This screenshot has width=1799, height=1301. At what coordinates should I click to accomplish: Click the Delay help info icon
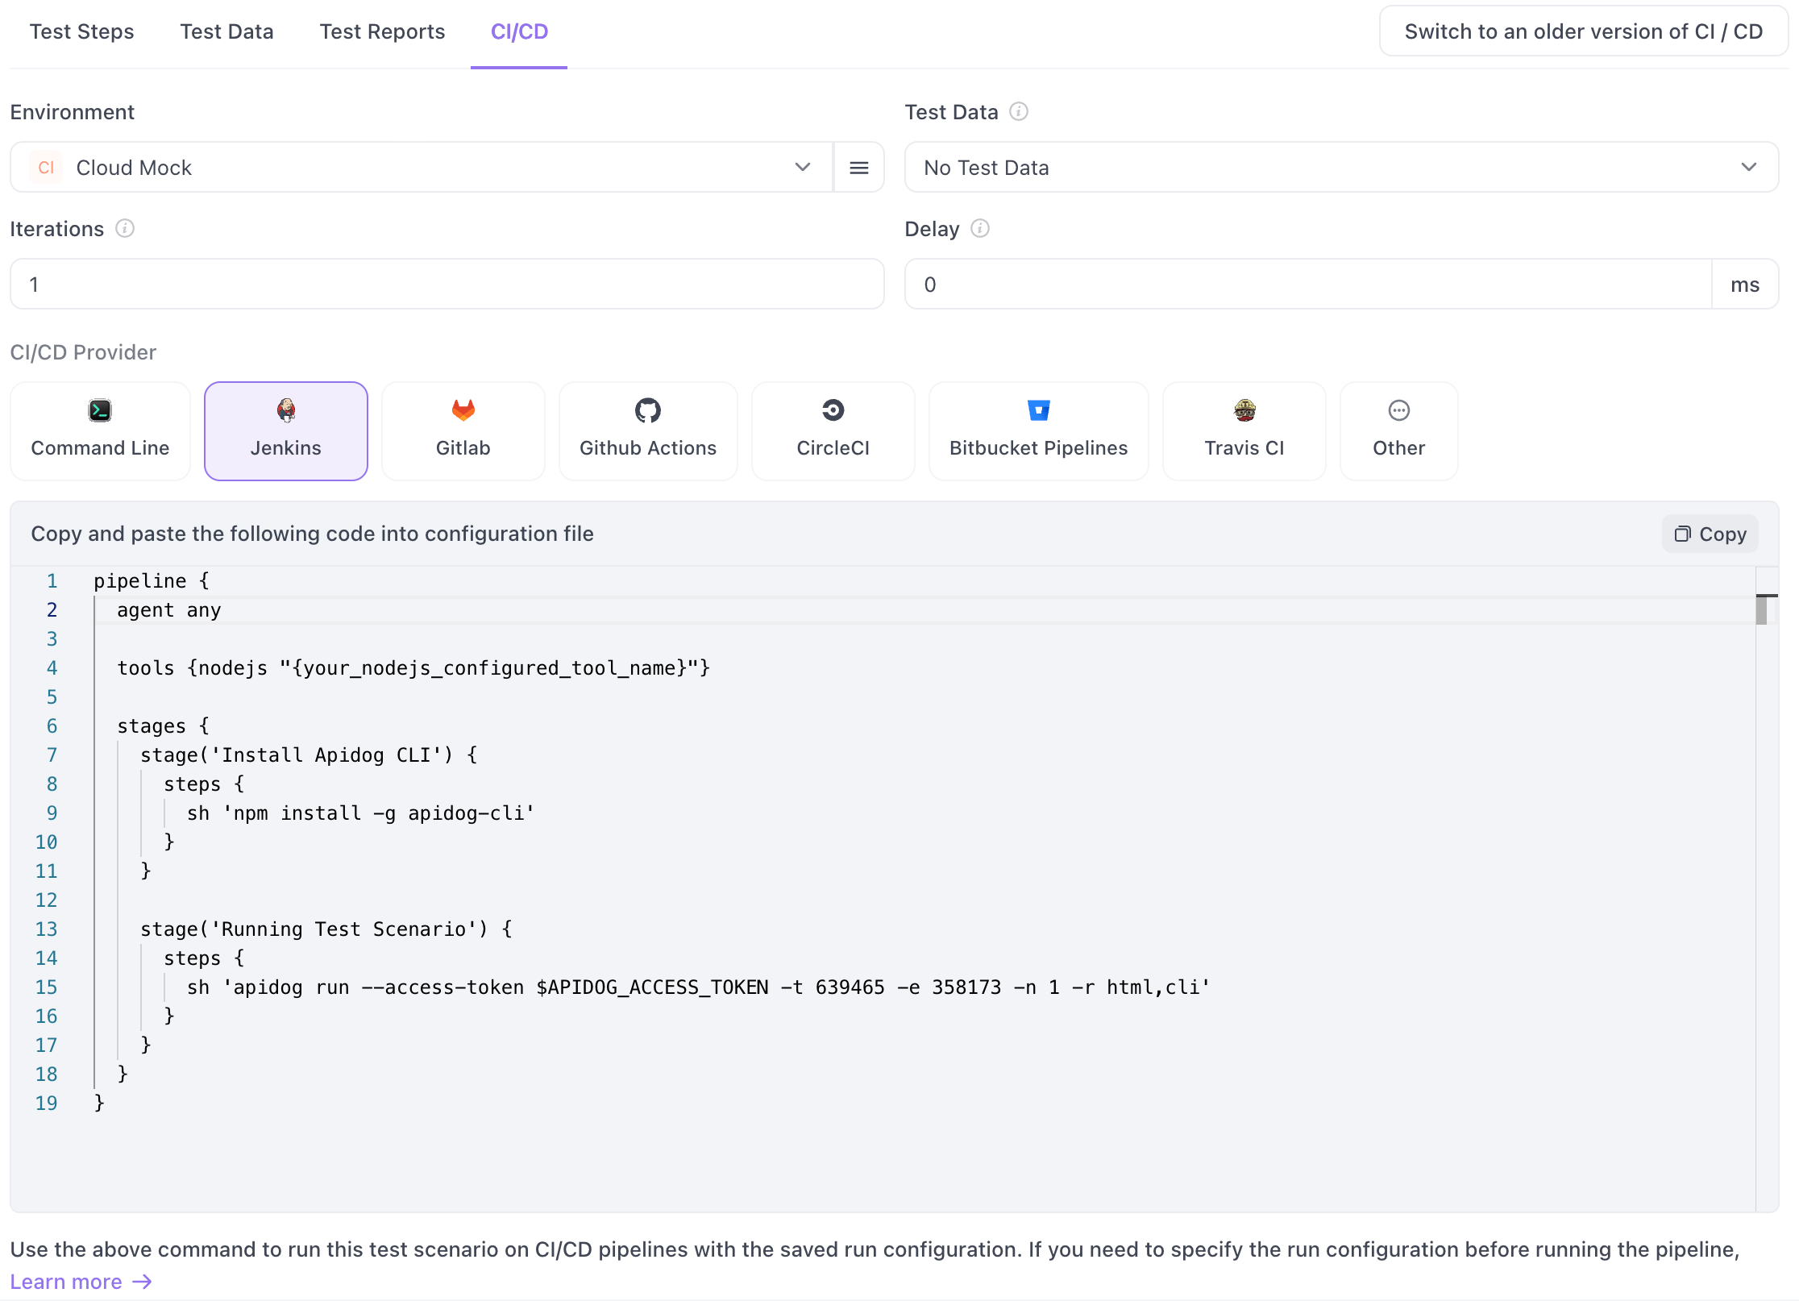[x=980, y=229]
